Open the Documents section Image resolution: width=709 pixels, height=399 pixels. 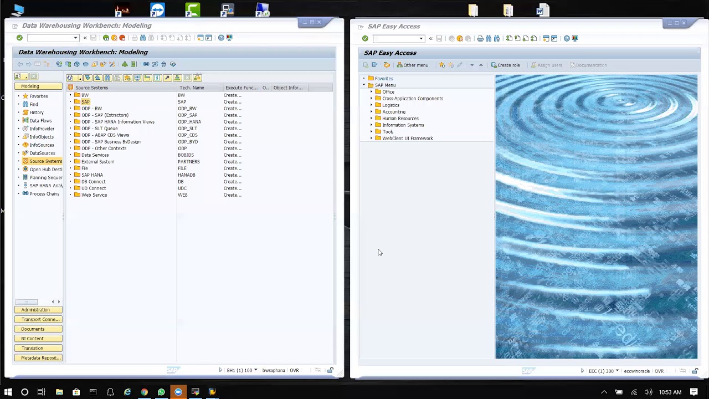pyautogui.click(x=38, y=329)
